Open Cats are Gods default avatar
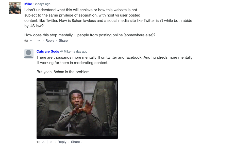The width and height of the screenshot is (252, 144). point(29,54)
